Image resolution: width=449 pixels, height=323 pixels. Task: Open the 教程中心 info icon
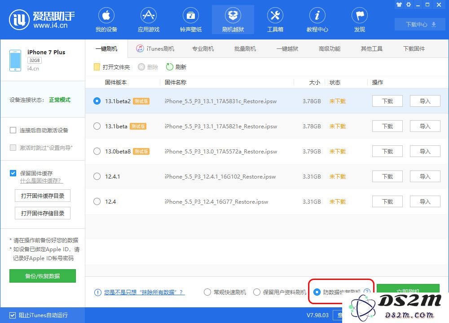(x=317, y=15)
